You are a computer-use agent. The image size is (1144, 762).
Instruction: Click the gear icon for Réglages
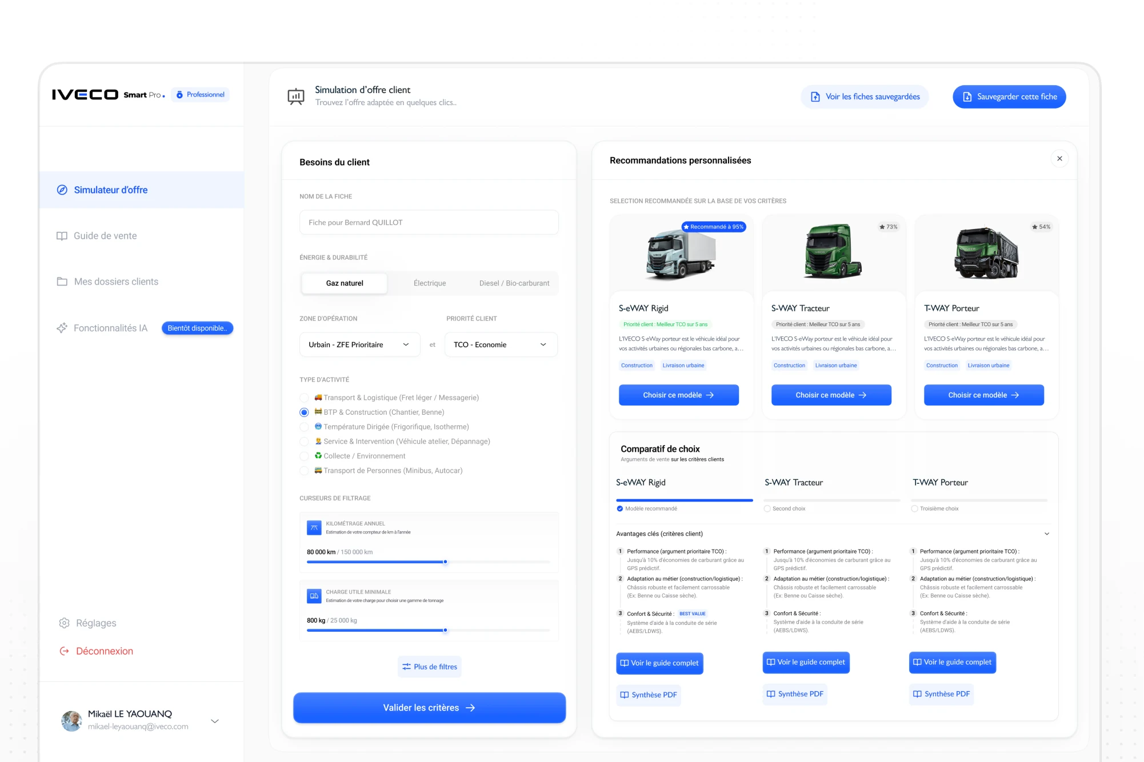[x=64, y=623]
